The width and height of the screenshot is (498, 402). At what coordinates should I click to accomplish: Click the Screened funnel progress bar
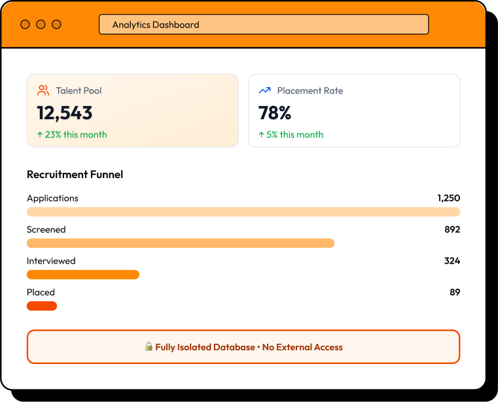pos(180,243)
